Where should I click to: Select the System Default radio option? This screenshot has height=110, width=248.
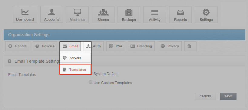pos(104,74)
